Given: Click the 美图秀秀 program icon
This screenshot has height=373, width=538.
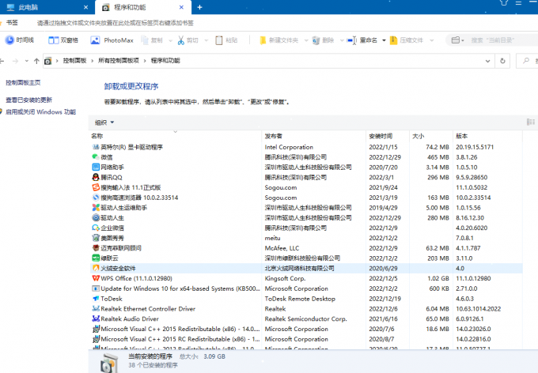Looking at the screenshot, I should [96, 238].
